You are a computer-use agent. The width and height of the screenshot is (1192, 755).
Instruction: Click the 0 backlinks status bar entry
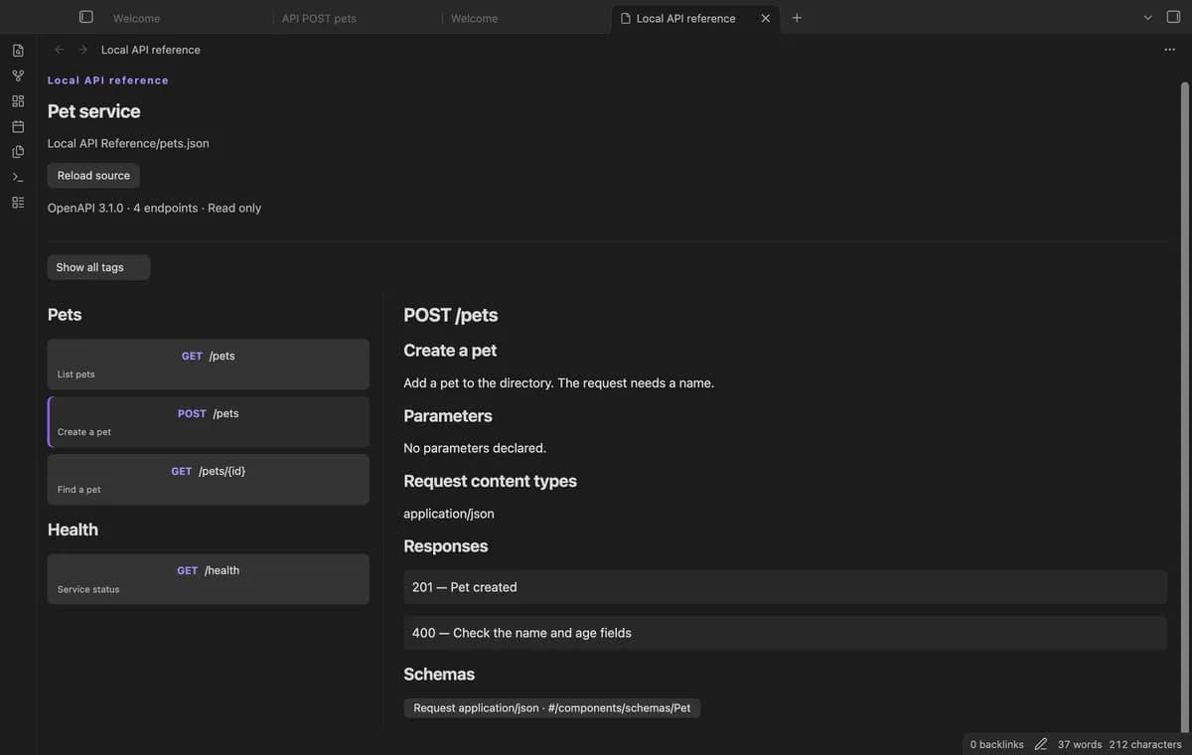996,744
